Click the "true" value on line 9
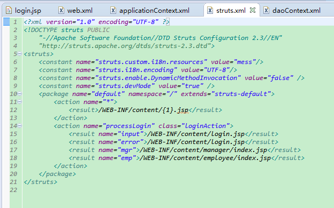 tap(192, 86)
